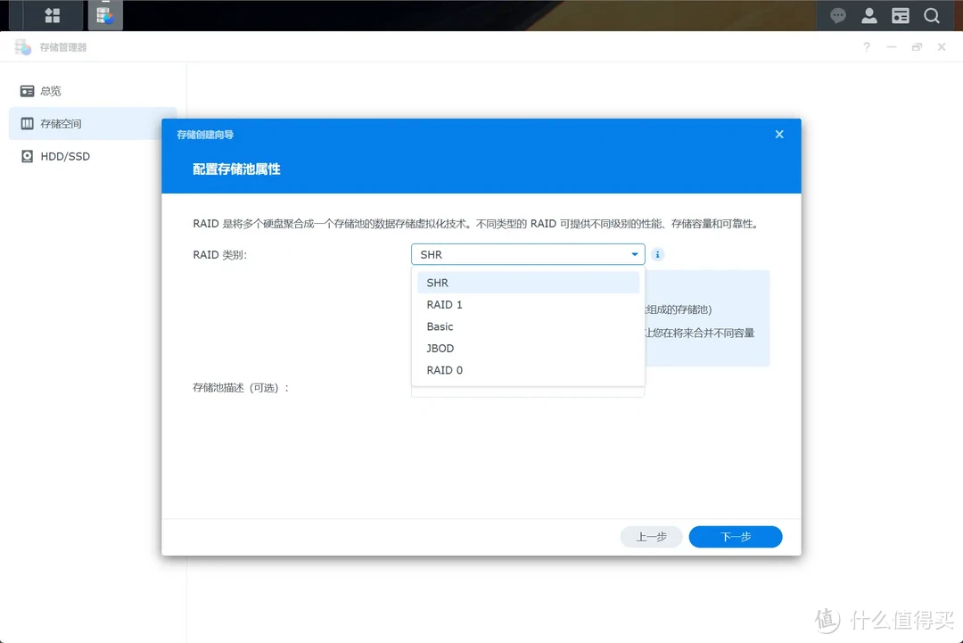Click the 下一步 button
963x643 pixels.
point(735,536)
